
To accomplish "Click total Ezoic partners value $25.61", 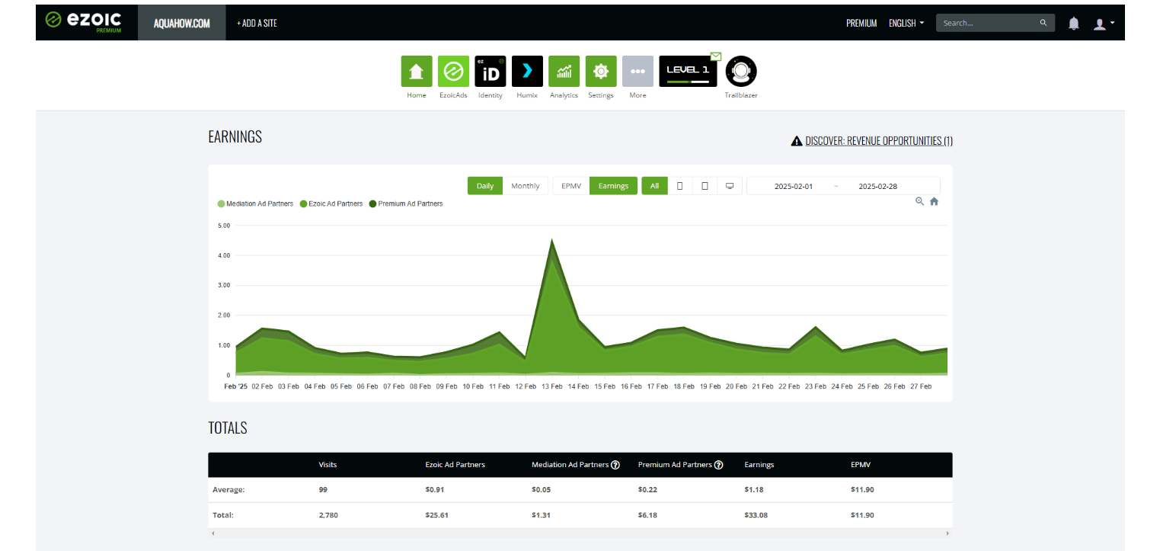I will click(436, 515).
